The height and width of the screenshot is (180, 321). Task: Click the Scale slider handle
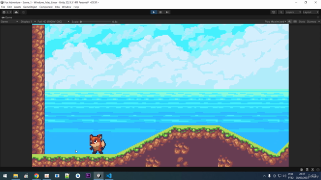(x=81, y=21)
